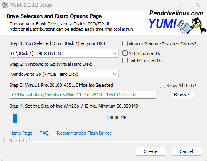This screenshot has width=207, height=161.
Task: Open the Windows to Go distro dropdown
Action: pyautogui.click(x=64, y=74)
